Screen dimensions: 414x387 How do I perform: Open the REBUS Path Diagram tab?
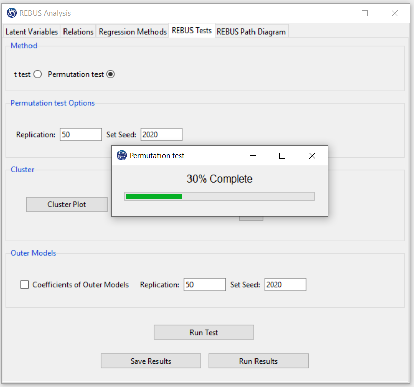click(x=251, y=32)
